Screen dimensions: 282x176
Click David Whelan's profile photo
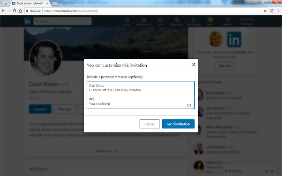(x=46, y=58)
